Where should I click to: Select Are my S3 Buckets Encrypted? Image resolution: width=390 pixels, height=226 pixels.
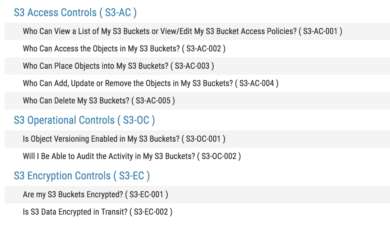73,195
